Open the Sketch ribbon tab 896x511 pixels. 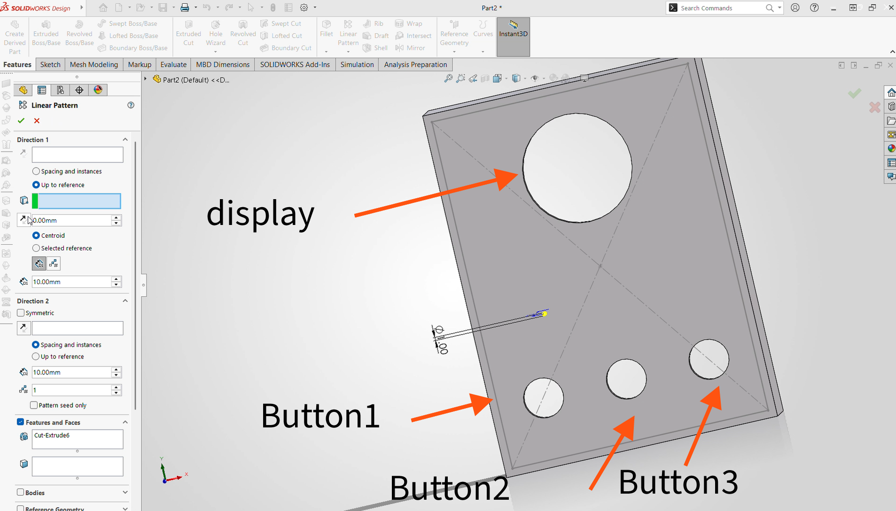[x=50, y=64]
